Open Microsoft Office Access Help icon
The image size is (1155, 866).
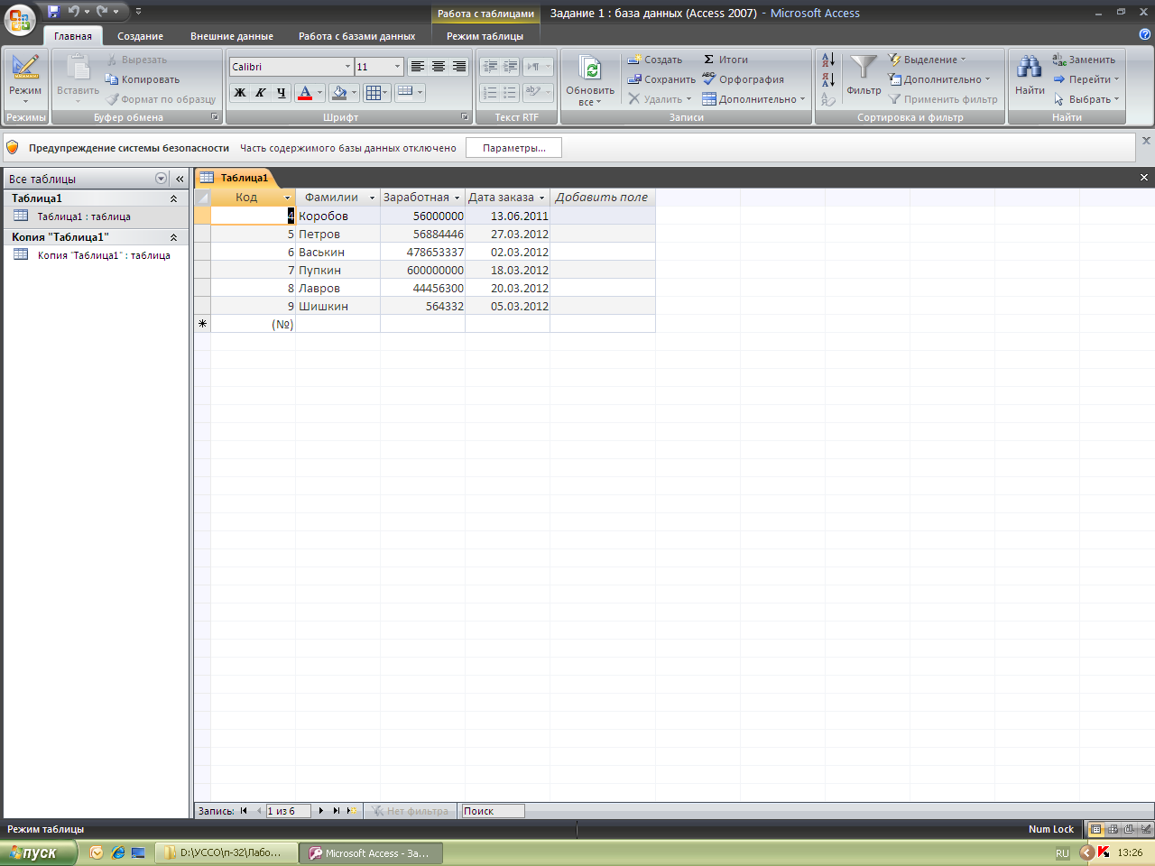tap(1145, 35)
